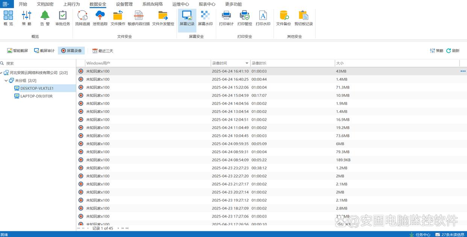Screen dimensions: 467x237
Task: Switch to the 报表中心 tab
Action: (x=207, y=4)
